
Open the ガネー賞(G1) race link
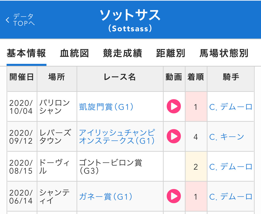click(x=106, y=197)
